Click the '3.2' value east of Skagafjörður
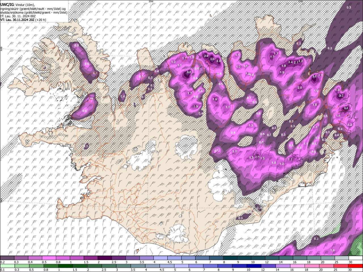363x272 pixels. (189, 72)
